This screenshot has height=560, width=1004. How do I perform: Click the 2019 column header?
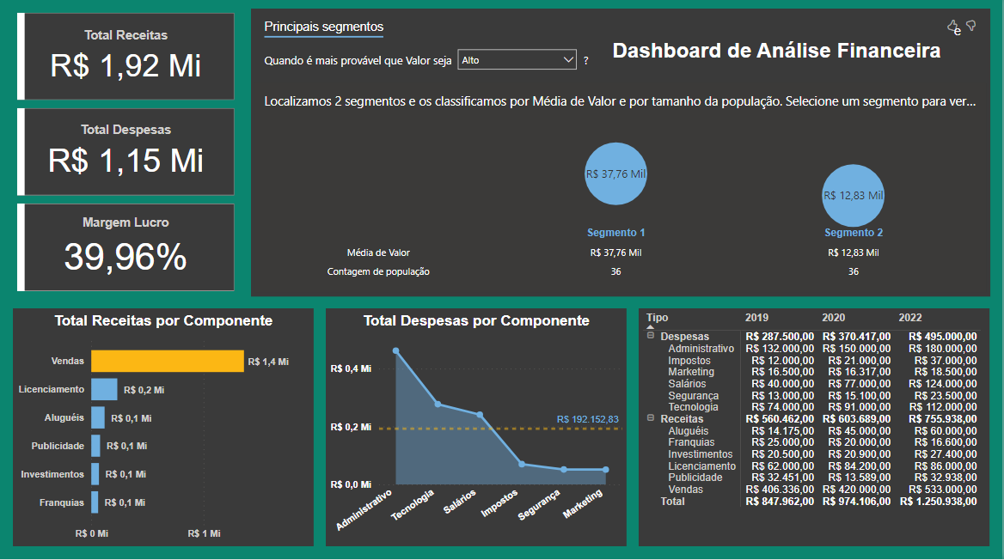(757, 318)
